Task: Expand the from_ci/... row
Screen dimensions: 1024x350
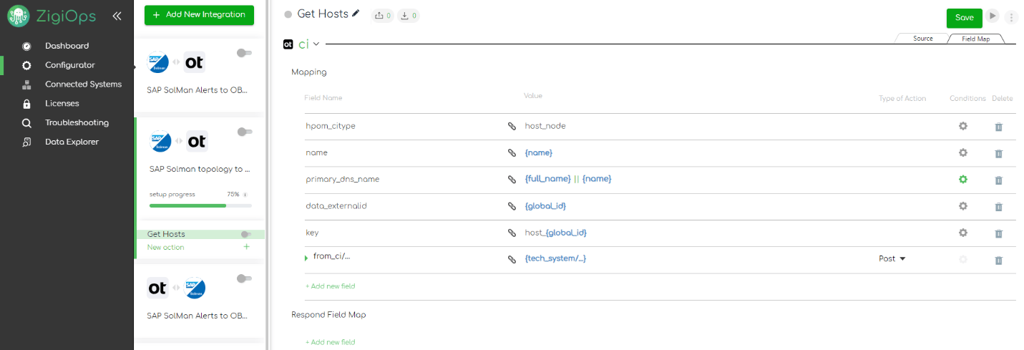Action: (307, 258)
